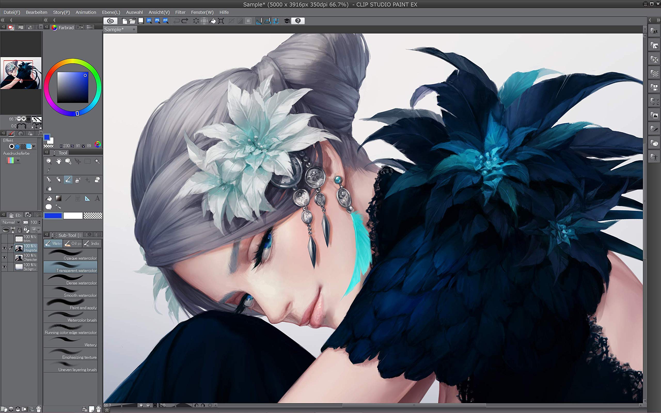Select the blue main color swatch bar
The image size is (661, 413).
pyautogui.click(x=53, y=216)
